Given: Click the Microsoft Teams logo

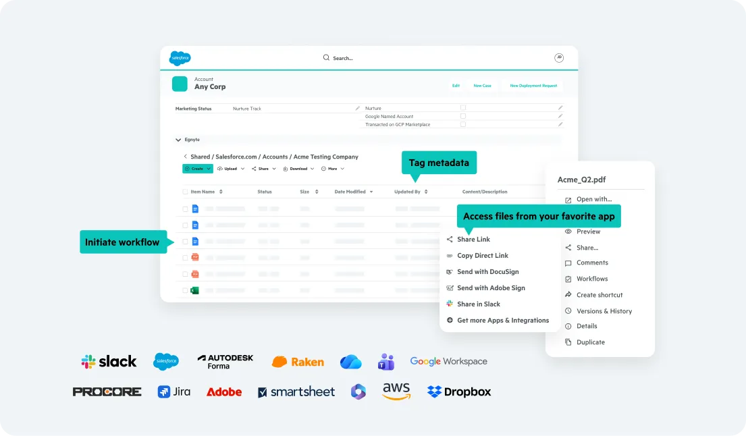Looking at the screenshot, I should [x=386, y=362].
